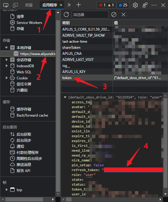Collapse the 本地存储 tree node

tap(6, 48)
